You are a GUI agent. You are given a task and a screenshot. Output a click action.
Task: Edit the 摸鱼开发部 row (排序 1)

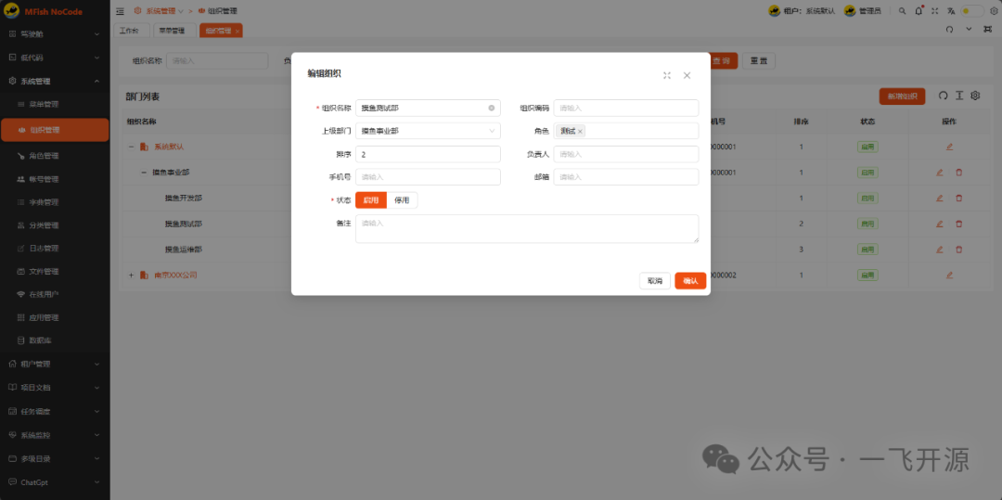pyautogui.click(x=939, y=198)
